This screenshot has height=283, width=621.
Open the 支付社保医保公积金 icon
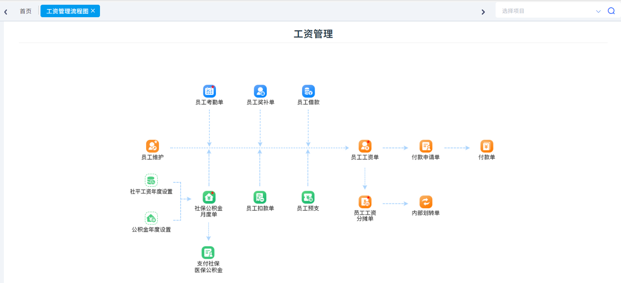[208, 252]
